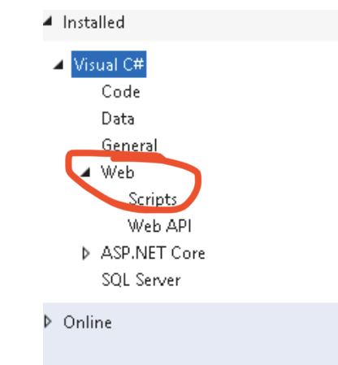Image resolution: width=338 pixels, height=365 pixels.
Task: Open the Web API subcategory
Action: pos(160,226)
